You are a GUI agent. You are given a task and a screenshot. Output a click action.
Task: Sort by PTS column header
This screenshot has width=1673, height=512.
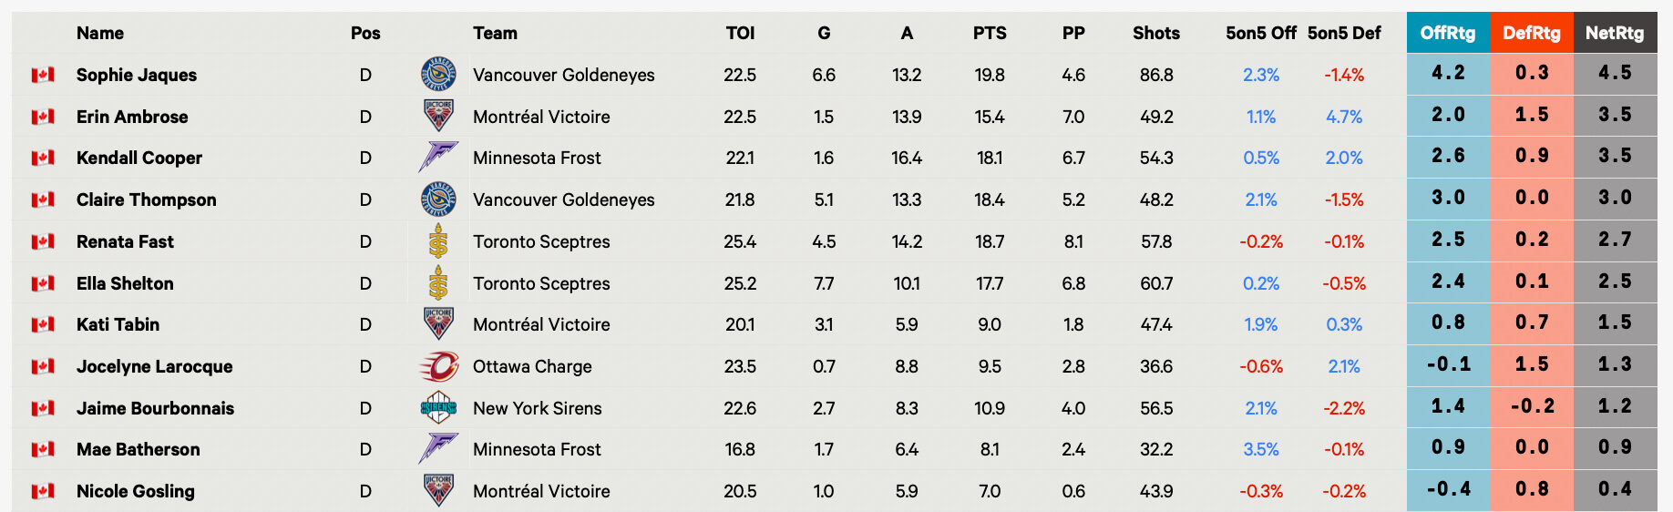[x=990, y=33]
